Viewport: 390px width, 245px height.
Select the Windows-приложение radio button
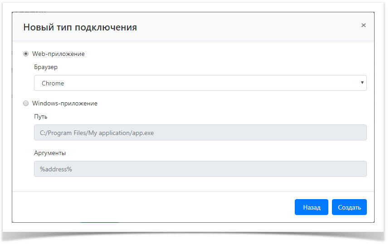(x=26, y=103)
